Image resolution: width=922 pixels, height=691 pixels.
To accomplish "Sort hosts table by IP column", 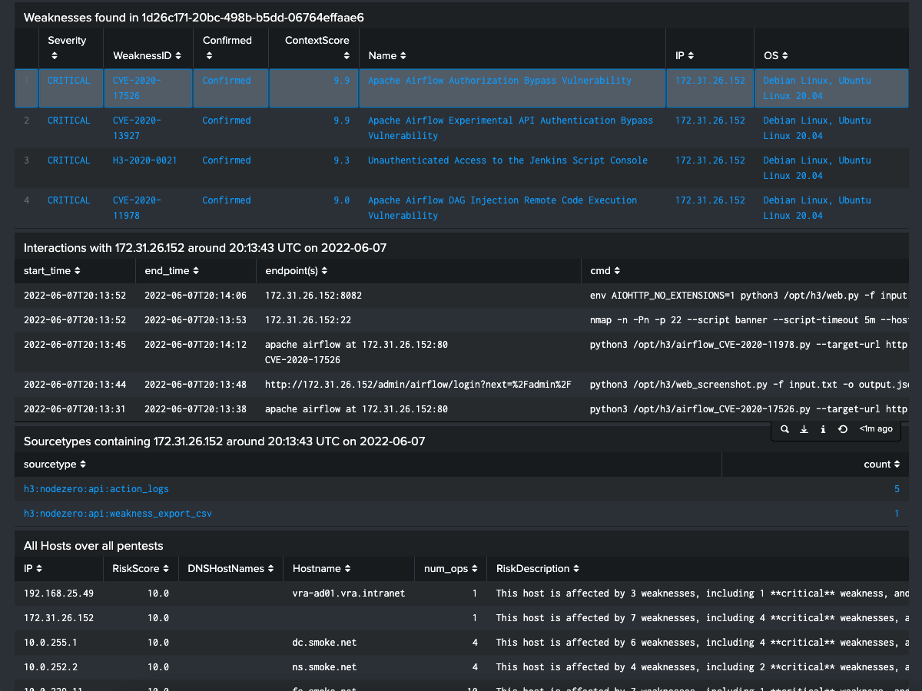I will click(x=33, y=569).
